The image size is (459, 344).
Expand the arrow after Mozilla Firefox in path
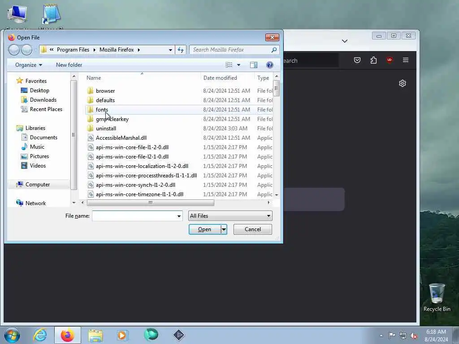(x=139, y=50)
